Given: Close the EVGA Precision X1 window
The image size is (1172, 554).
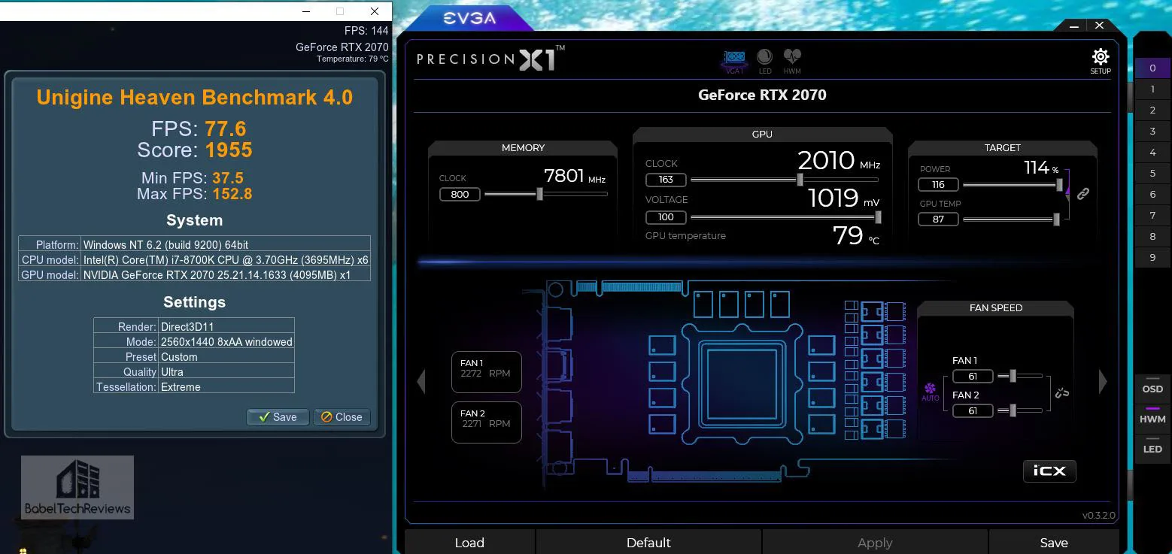Looking at the screenshot, I should click(1099, 26).
